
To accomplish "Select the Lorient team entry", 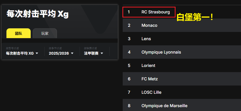I will [x=148, y=66].
